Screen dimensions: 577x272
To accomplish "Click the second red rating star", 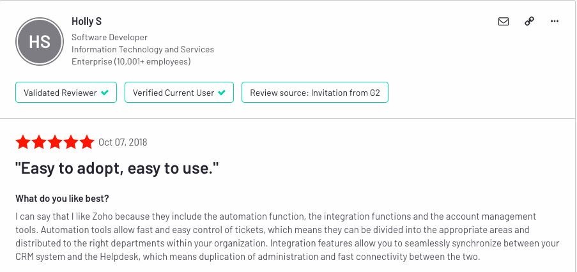I will 40,142.
